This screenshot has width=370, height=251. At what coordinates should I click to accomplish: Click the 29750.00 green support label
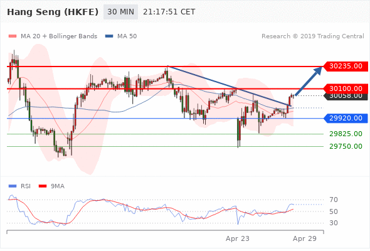click(346, 146)
